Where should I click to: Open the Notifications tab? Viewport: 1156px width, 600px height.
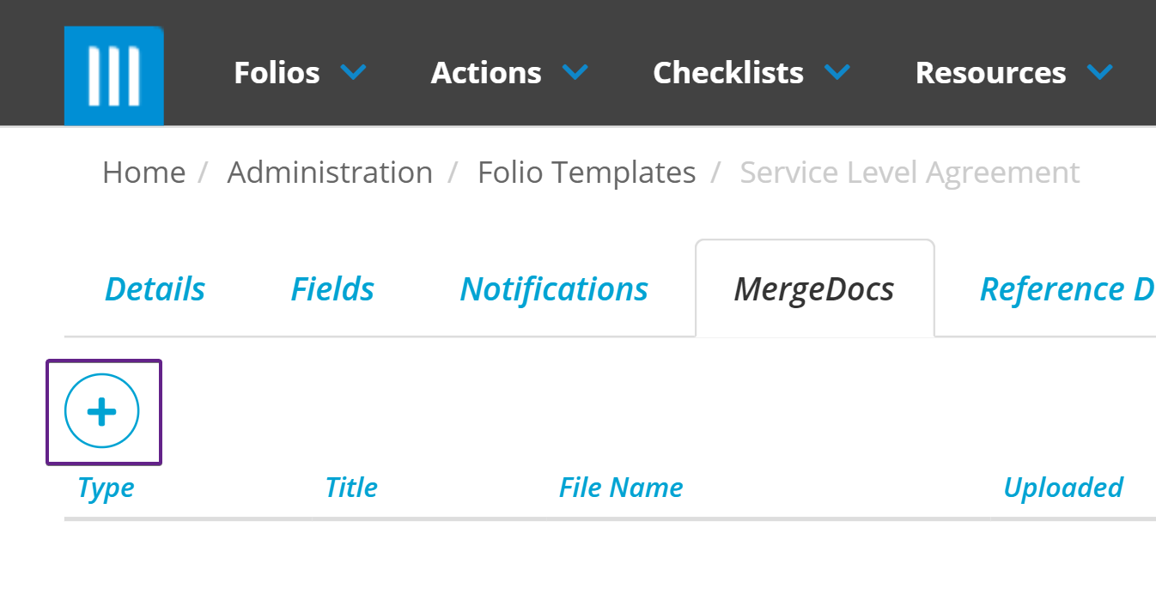pyautogui.click(x=554, y=289)
